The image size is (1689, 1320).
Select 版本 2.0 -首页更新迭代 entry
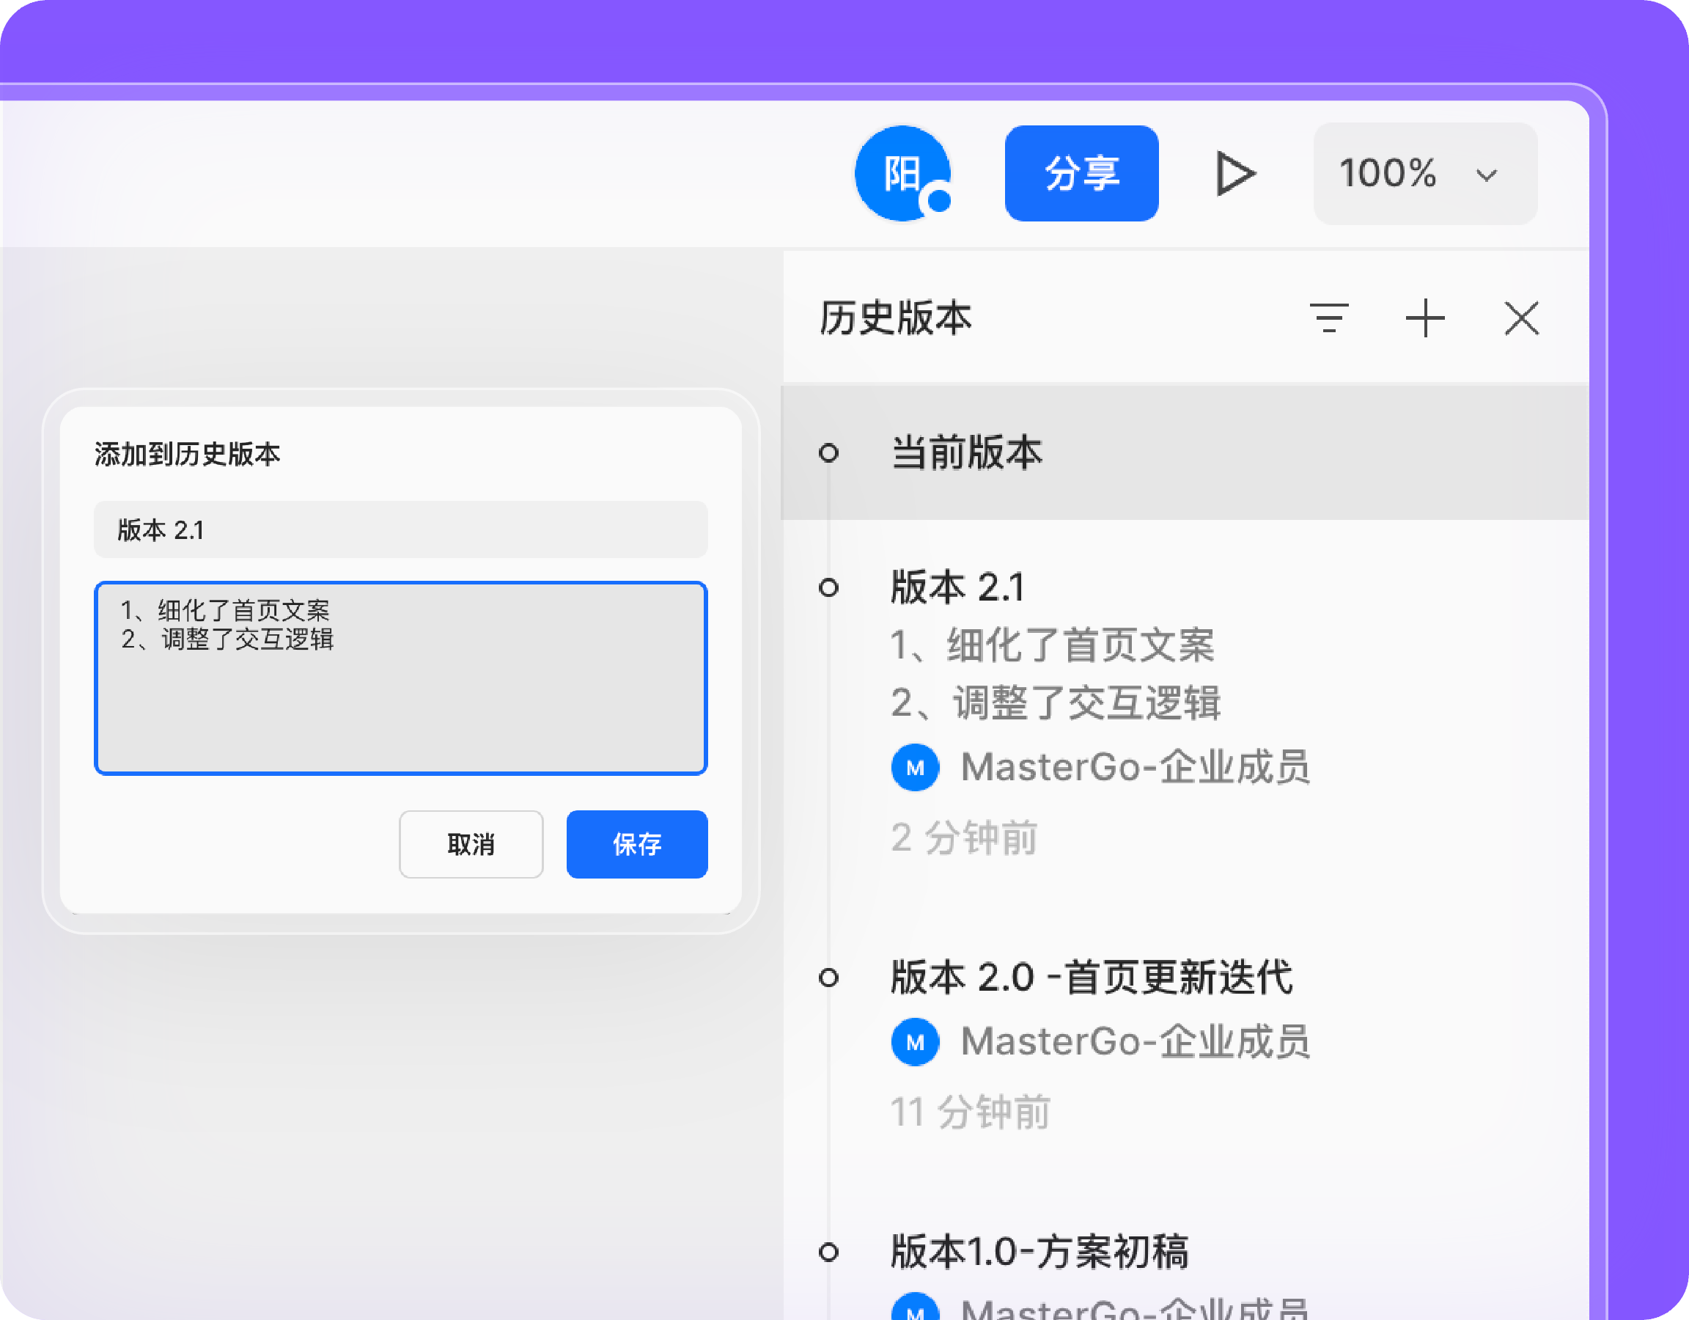[x=1090, y=978]
